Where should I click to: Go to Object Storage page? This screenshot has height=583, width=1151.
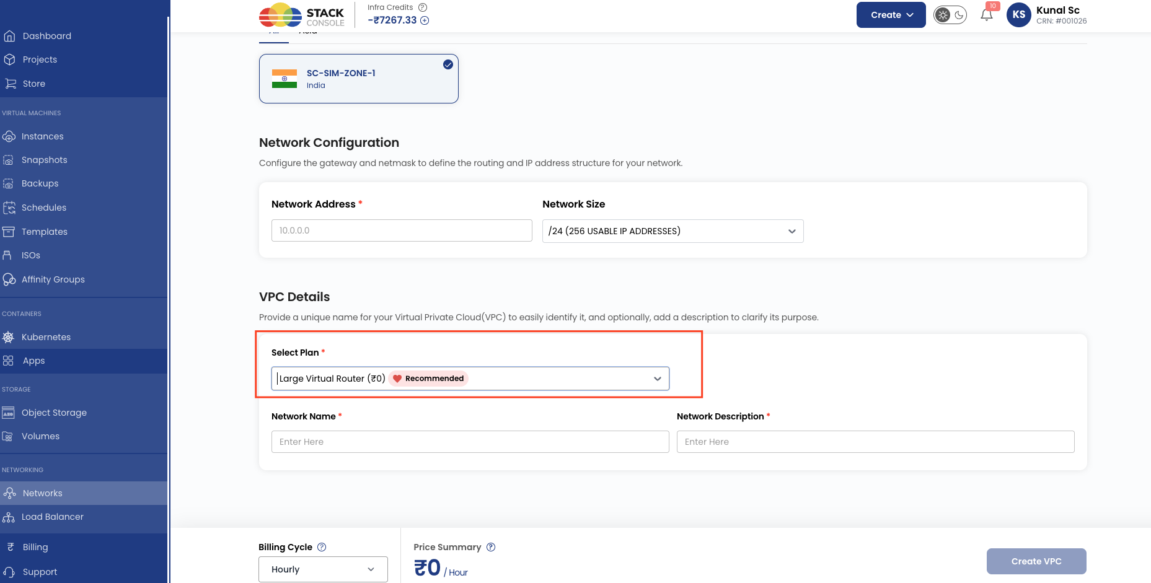54,413
